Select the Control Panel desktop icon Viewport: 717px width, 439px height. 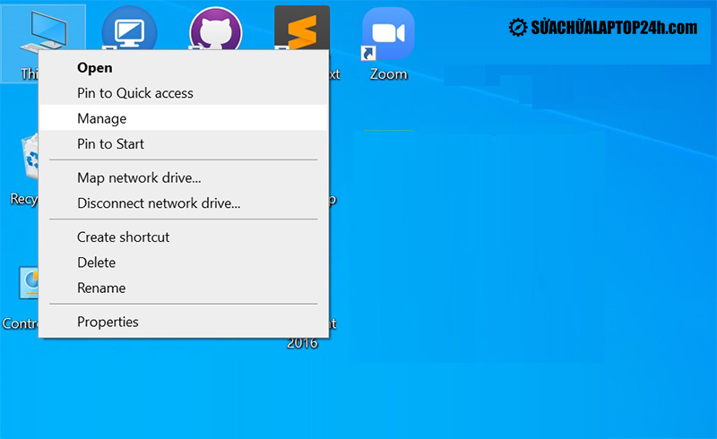[29, 283]
